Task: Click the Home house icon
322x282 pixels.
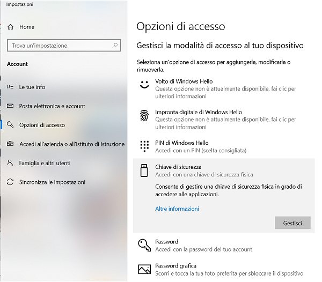Action: [11, 27]
